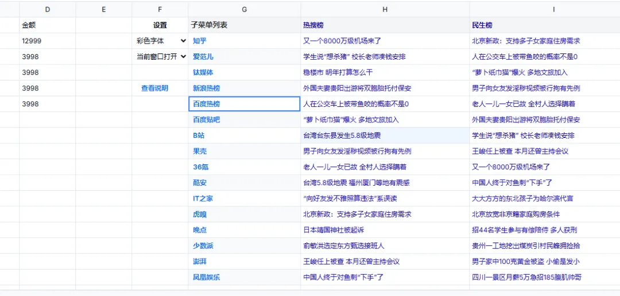Click 外国夫妻贵阳出游 headline in 民生榜 column
Screen dimensions: 620x296
pos(526,120)
